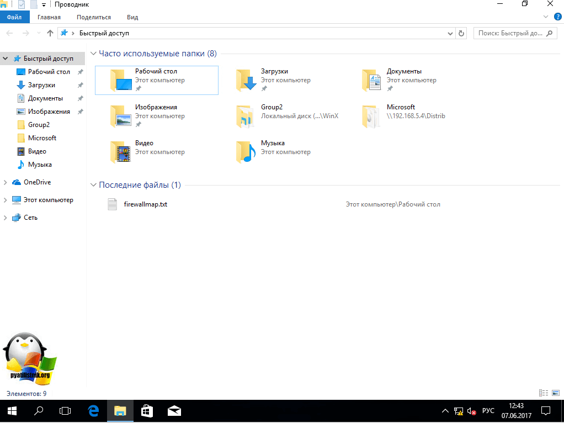
Task: Switch to details view layout icon
Action: (x=544, y=393)
